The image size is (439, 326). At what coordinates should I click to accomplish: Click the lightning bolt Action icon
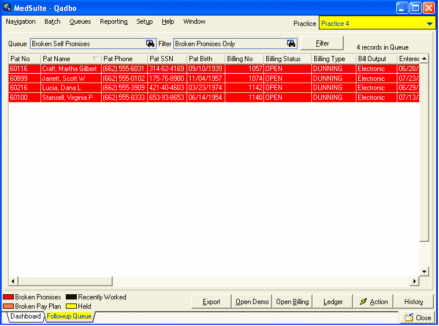(x=363, y=301)
